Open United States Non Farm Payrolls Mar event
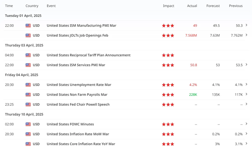The height and width of the screenshot is (148, 252). point(77,95)
